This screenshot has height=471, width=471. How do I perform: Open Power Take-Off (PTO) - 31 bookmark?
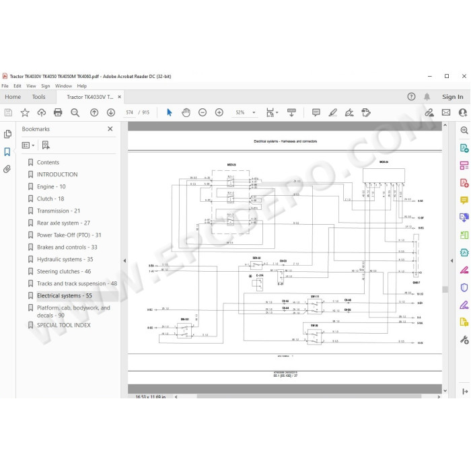pos(69,235)
